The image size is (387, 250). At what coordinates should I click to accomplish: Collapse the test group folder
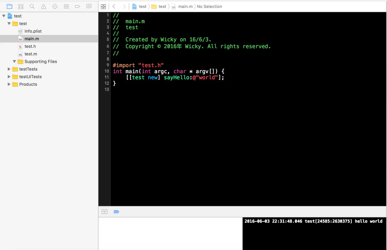(9, 24)
